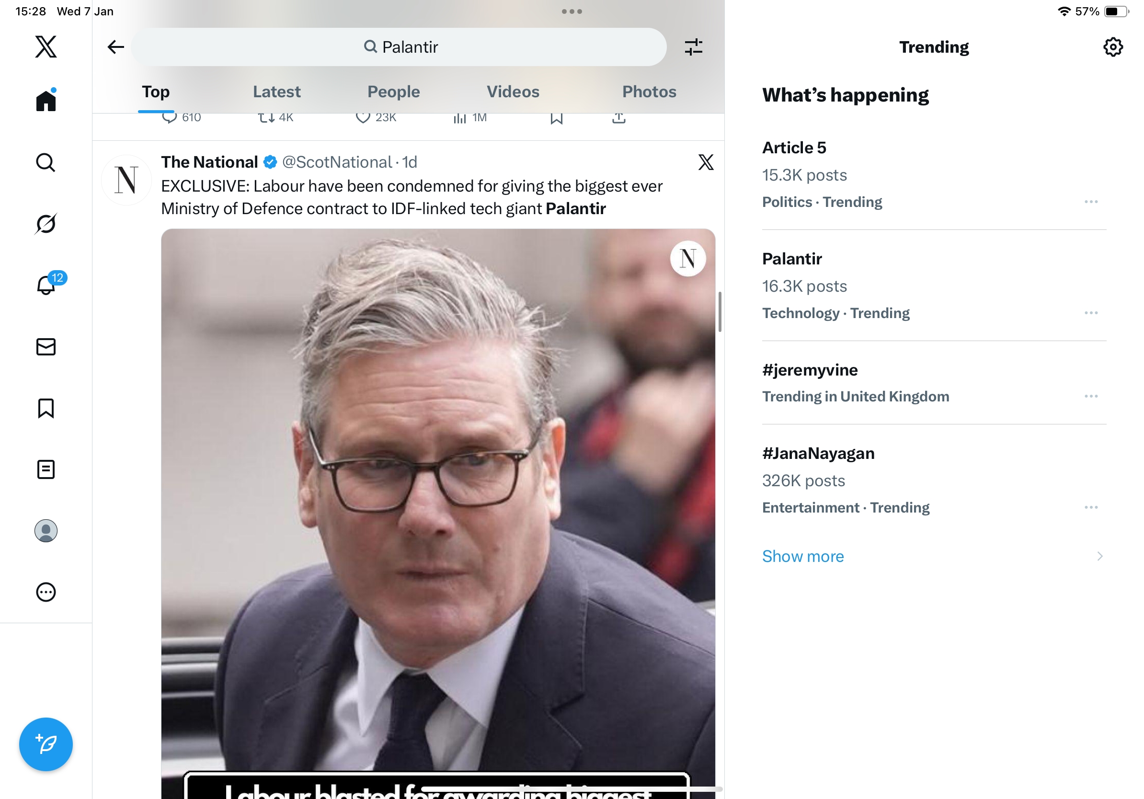1144x799 pixels.
Task: Click the Palantir search field
Action: (399, 47)
